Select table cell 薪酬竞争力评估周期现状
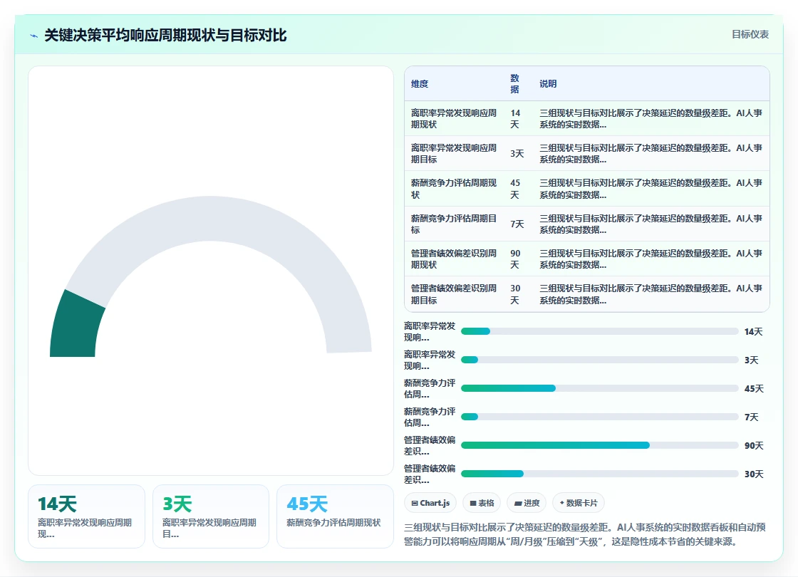 pos(454,189)
